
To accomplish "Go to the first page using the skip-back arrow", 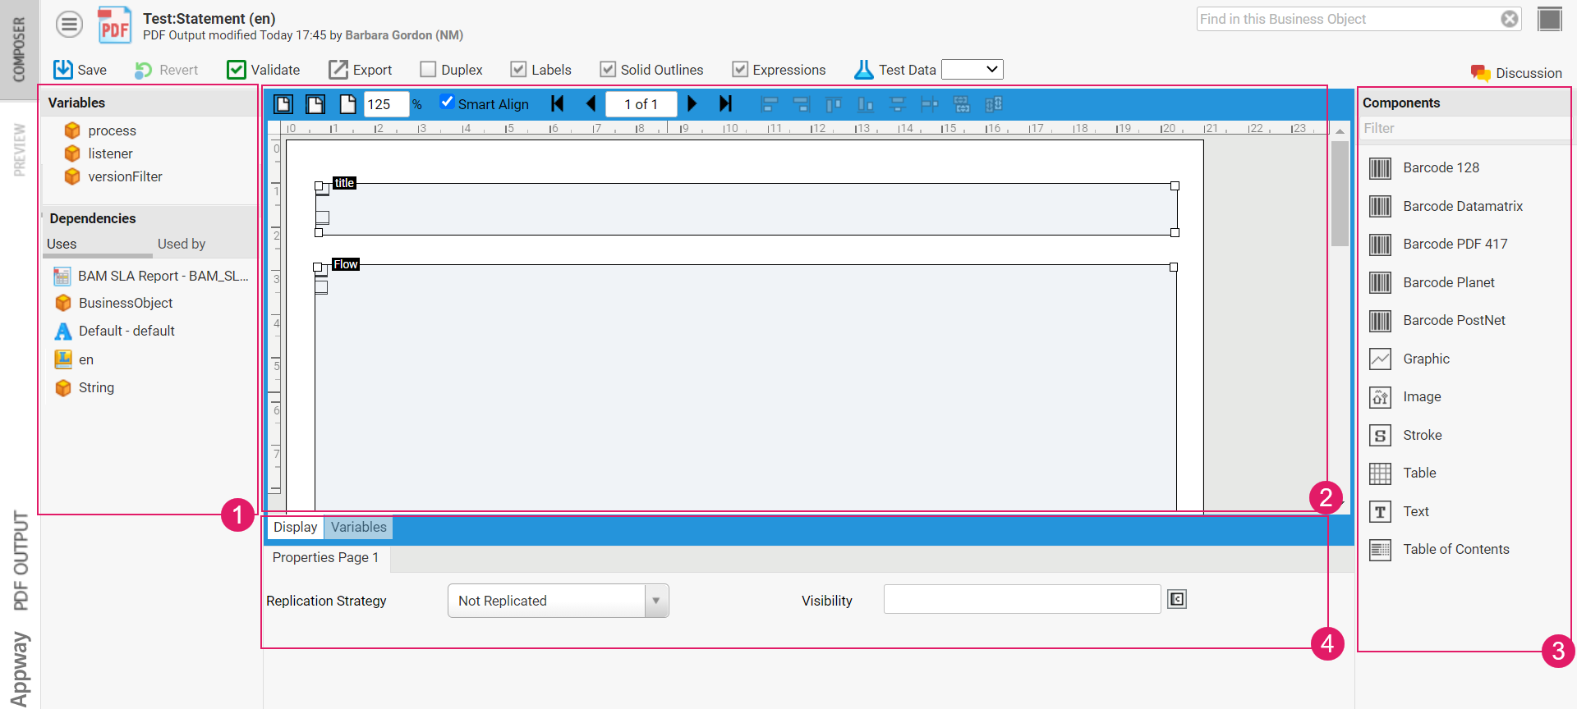I will [x=558, y=103].
